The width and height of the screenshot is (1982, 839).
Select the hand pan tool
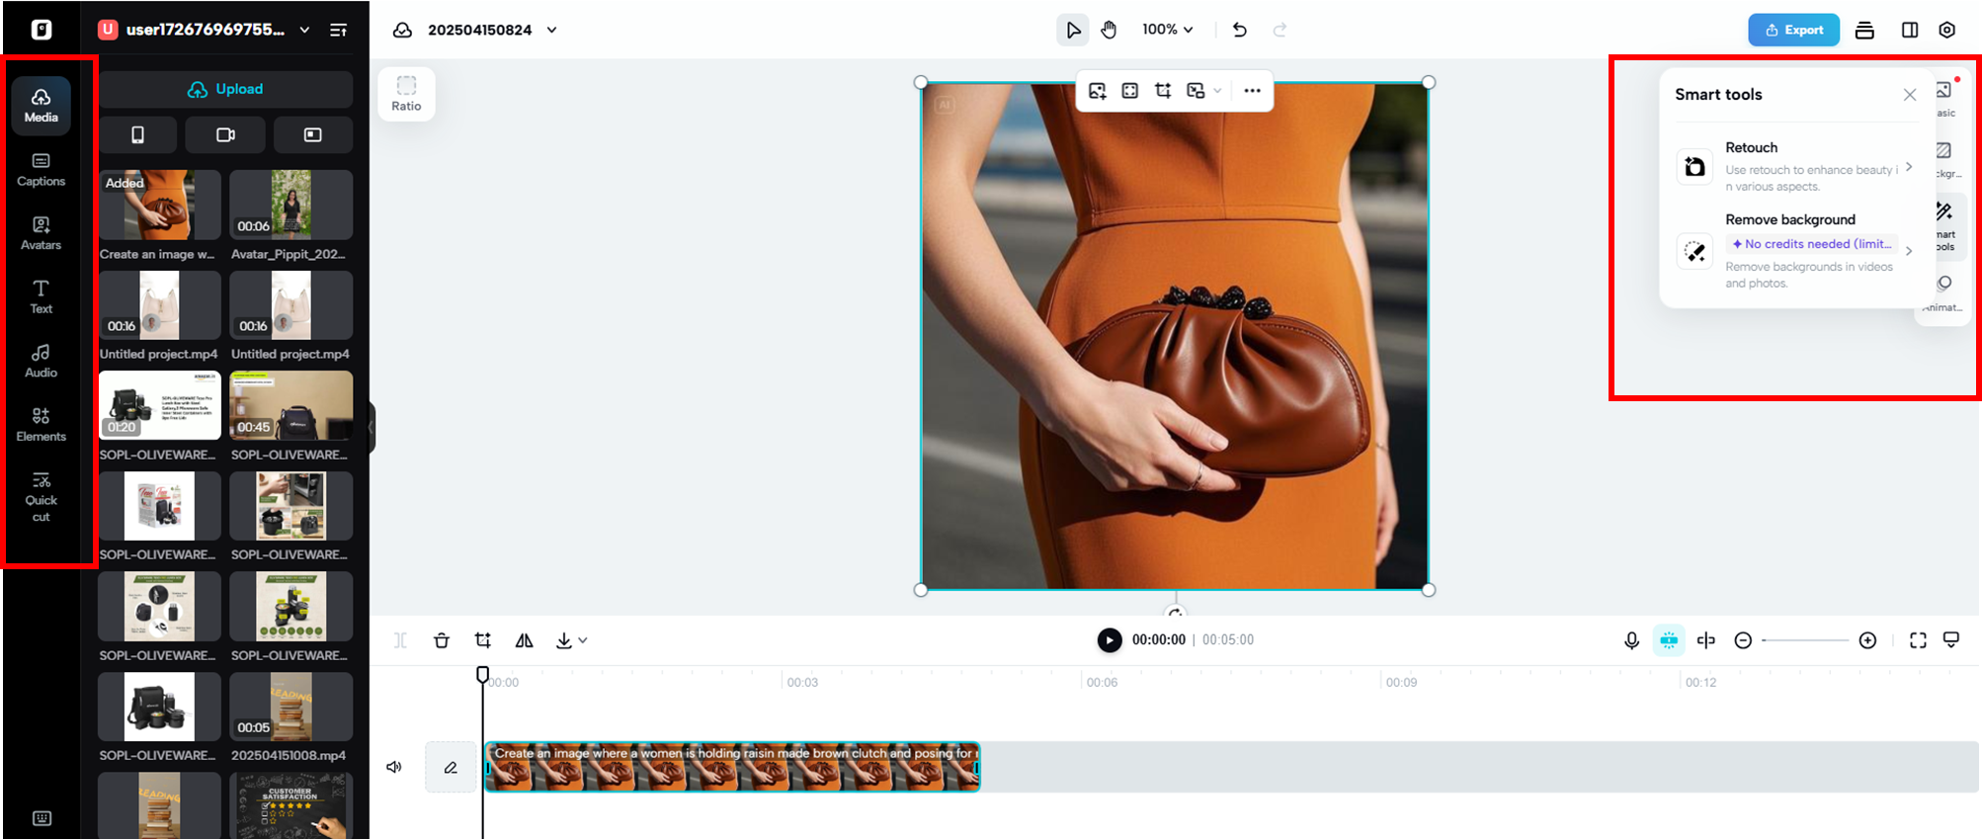[x=1109, y=30]
